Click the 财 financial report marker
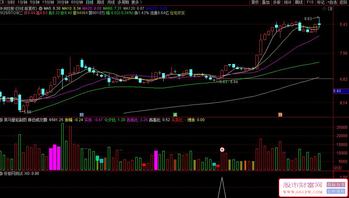 pyautogui.click(x=82, y=115)
